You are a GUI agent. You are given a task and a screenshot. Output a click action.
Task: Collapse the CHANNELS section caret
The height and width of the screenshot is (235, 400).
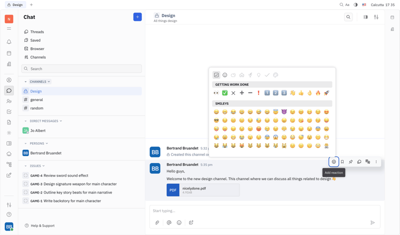click(x=25, y=81)
